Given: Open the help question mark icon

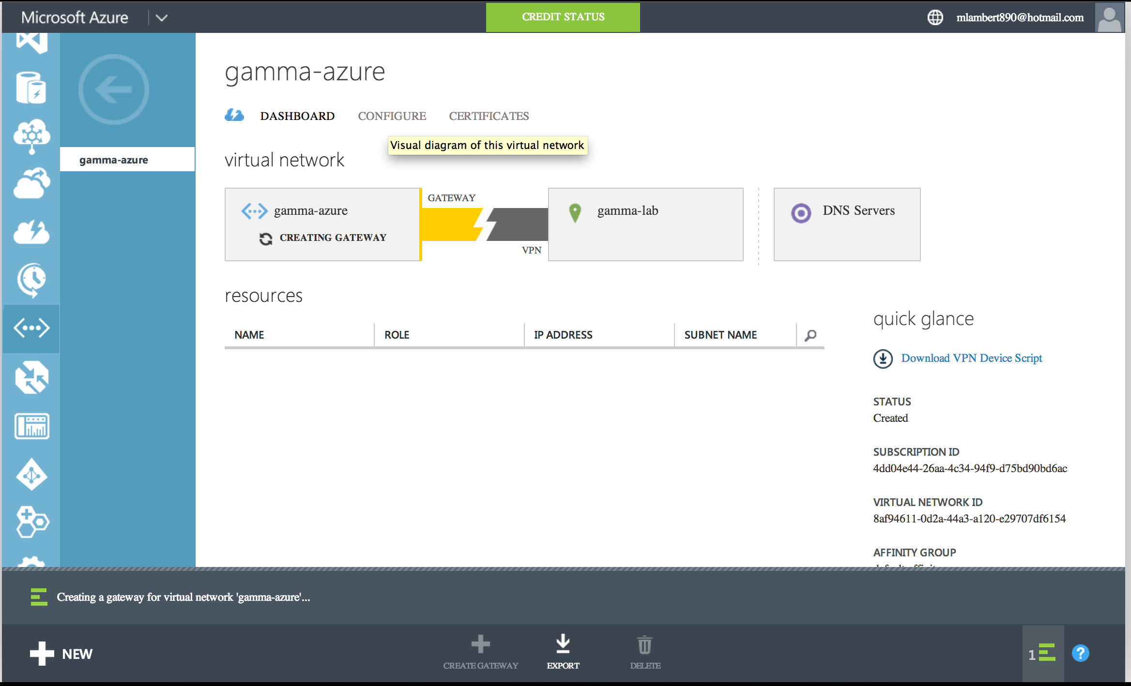Looking at the screenshot, I should [1080, 654].
